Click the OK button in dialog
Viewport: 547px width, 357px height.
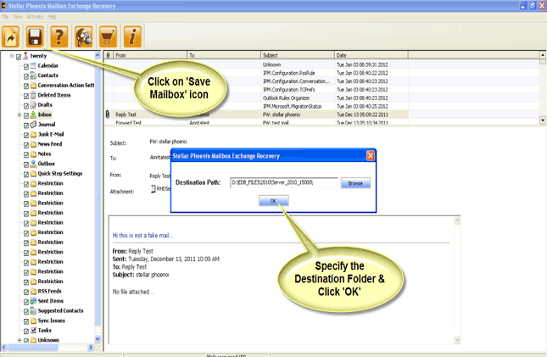(273, 201)
